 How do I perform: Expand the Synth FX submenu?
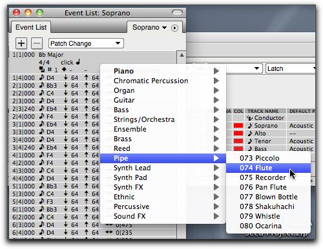163,187
